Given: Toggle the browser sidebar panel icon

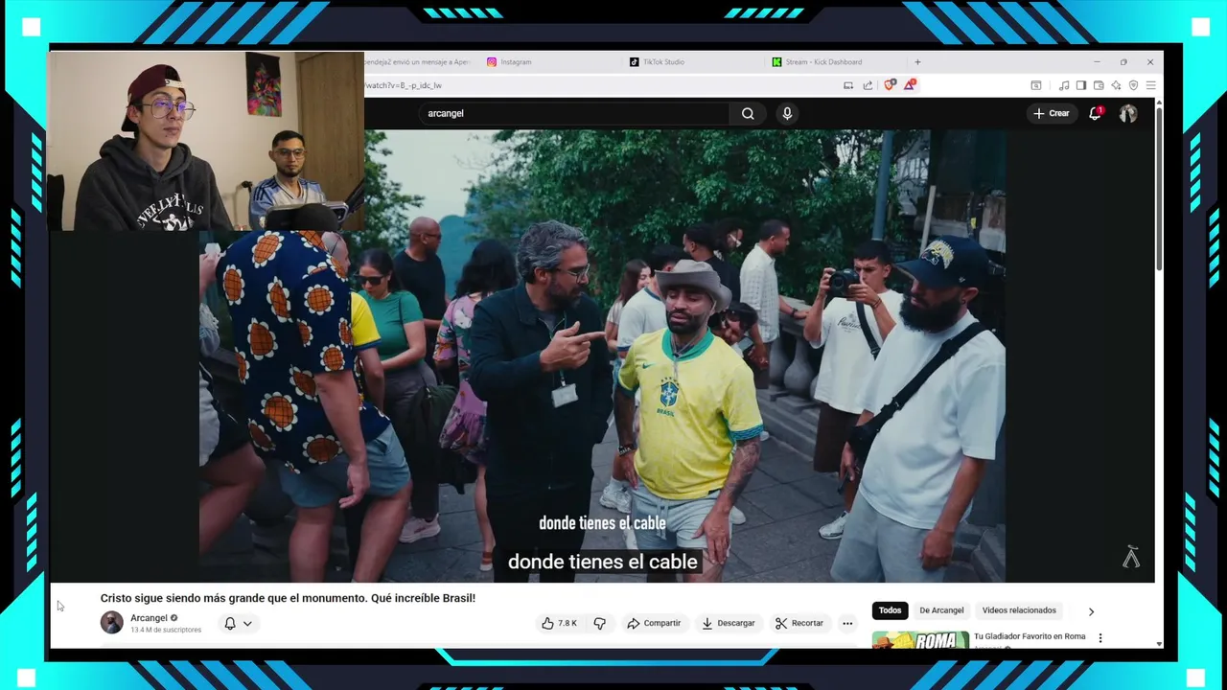Looking at the screenshot, I should [x=1081, y=86].
